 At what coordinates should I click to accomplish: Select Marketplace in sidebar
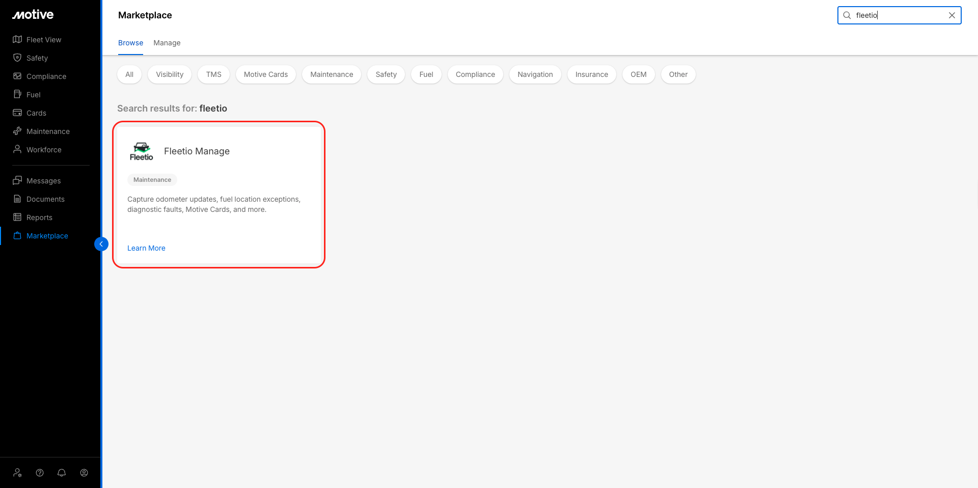(x=47, y=236)
